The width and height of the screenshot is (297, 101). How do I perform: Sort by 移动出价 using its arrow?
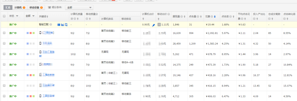click(158, 19)
